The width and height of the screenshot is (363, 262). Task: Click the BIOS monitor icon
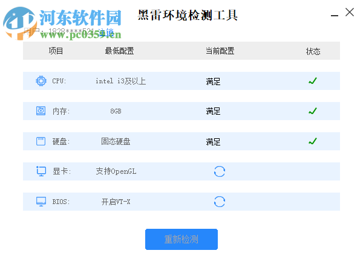tap(41, 202)
